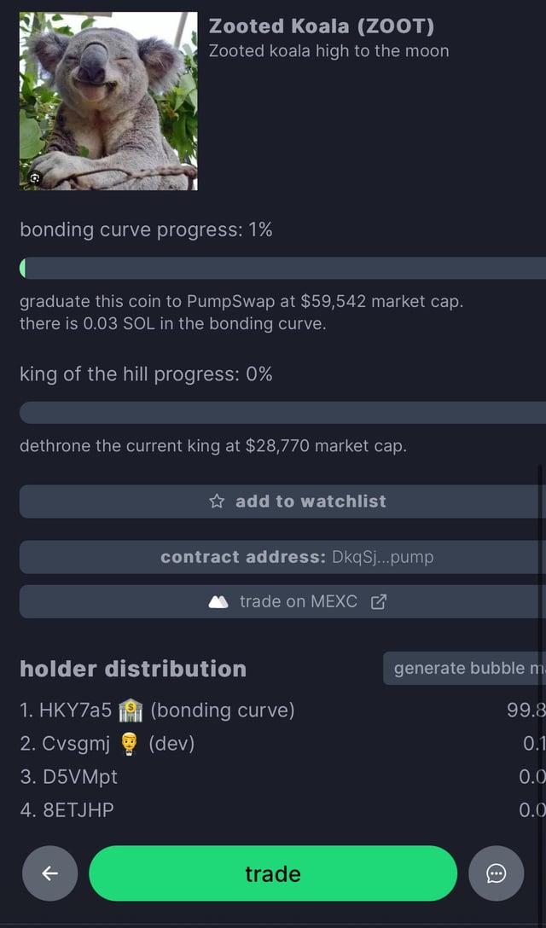Open the Zooted Koala coin image
Screen dimensions: 546x928
[108, 101]
